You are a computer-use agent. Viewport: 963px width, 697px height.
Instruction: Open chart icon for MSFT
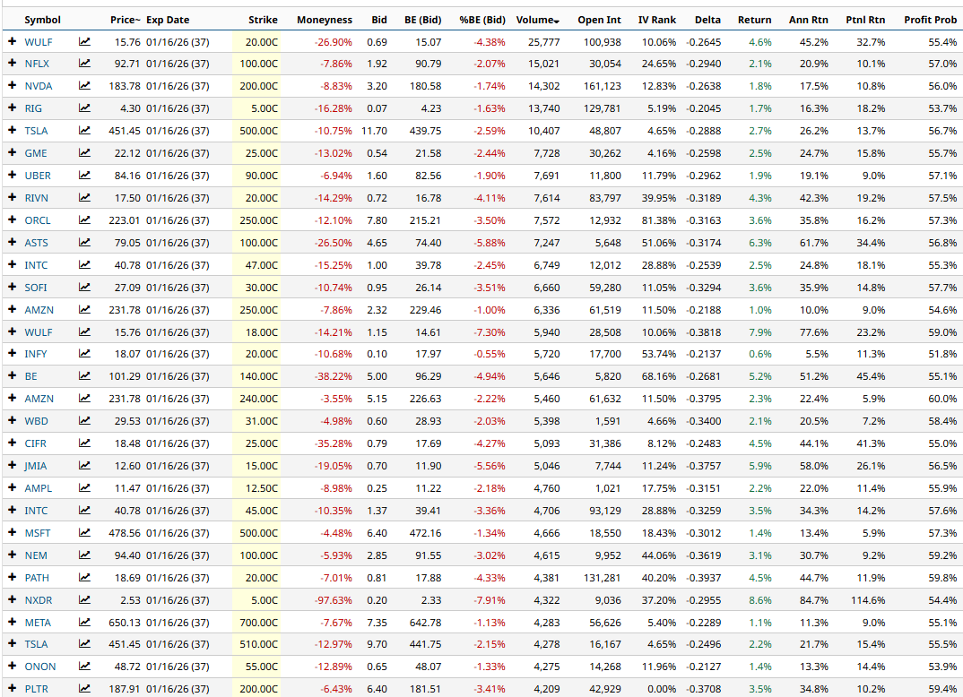84,533
